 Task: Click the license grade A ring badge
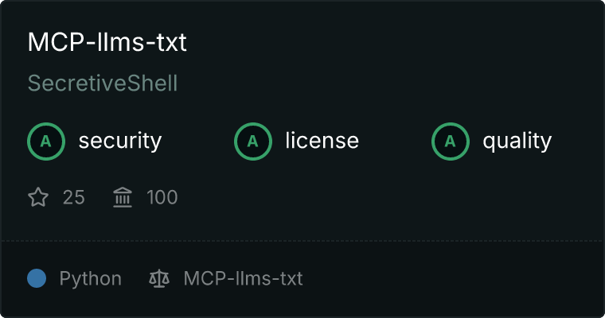click(252, 142)
